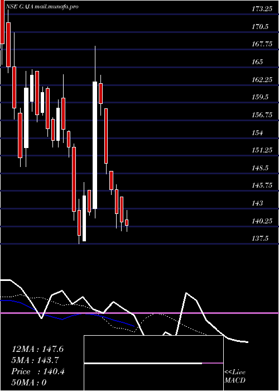Viewport: 279px width, 391px height.
Task: Click the tall white candlestick reaching 162.25
Action: click(95, 145)
